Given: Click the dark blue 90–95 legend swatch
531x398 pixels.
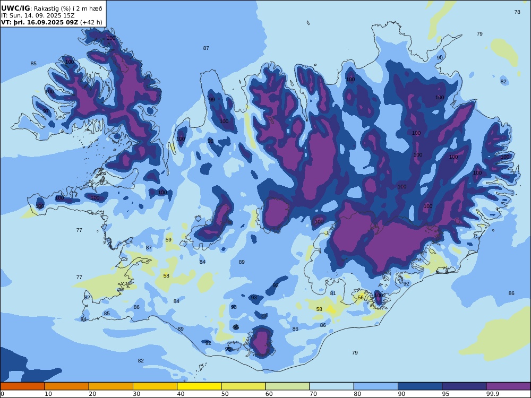Looking at the screenshot, I should [x=420, y=386].
